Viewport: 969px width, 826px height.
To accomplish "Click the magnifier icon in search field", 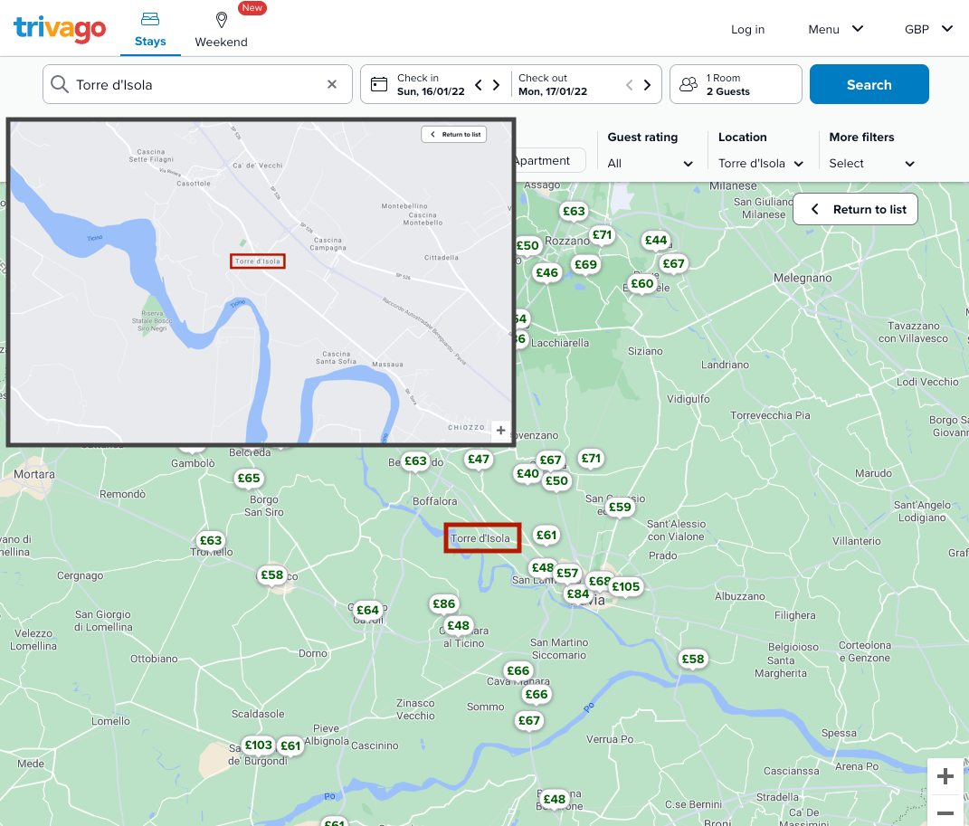I will click(59, 83).
